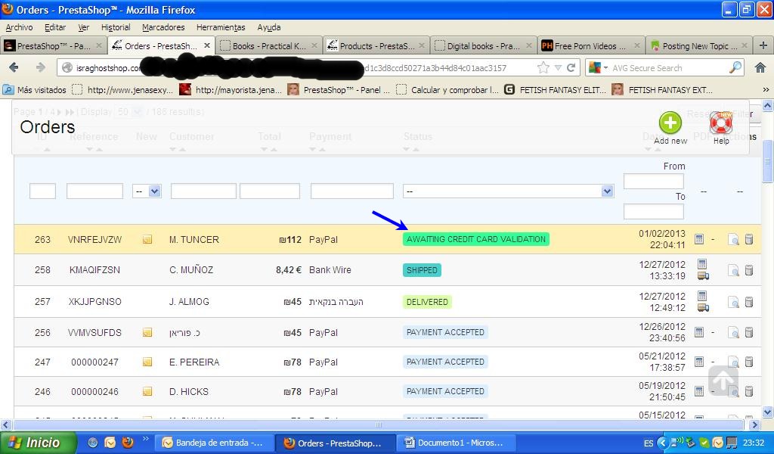This screenshot has height=454, width=774.
Task: Open a new tab with plus button
Action: 763,45
